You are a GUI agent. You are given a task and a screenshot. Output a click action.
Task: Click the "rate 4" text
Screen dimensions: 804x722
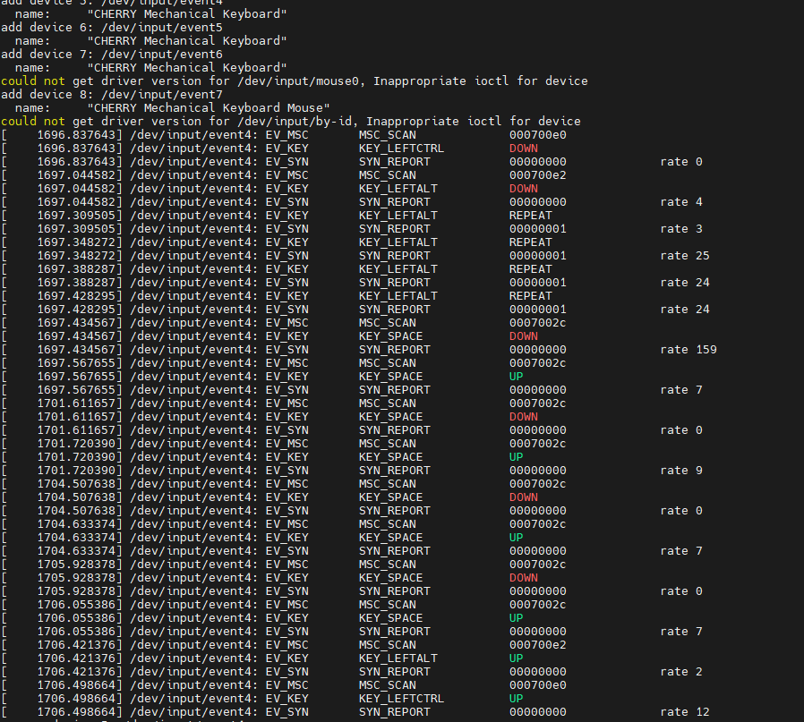681,202
